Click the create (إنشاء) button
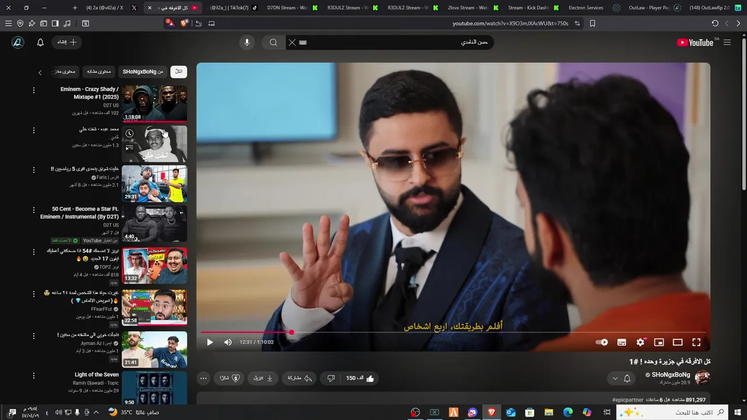Screen dimensions: 747x420 pyautogui.click(x=67, y=43)
